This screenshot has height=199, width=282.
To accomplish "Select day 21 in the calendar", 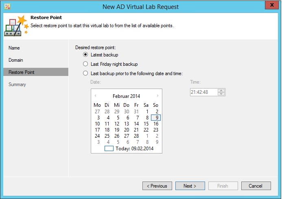I will point(136,130).
